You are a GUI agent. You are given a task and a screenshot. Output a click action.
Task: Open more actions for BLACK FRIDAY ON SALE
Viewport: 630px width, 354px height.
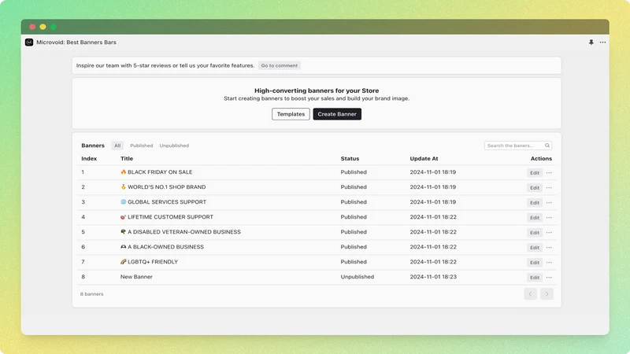549,172
